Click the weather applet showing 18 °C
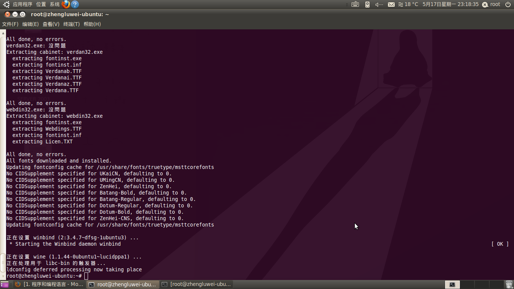This screenshot has width=514, height=289. 408,5
